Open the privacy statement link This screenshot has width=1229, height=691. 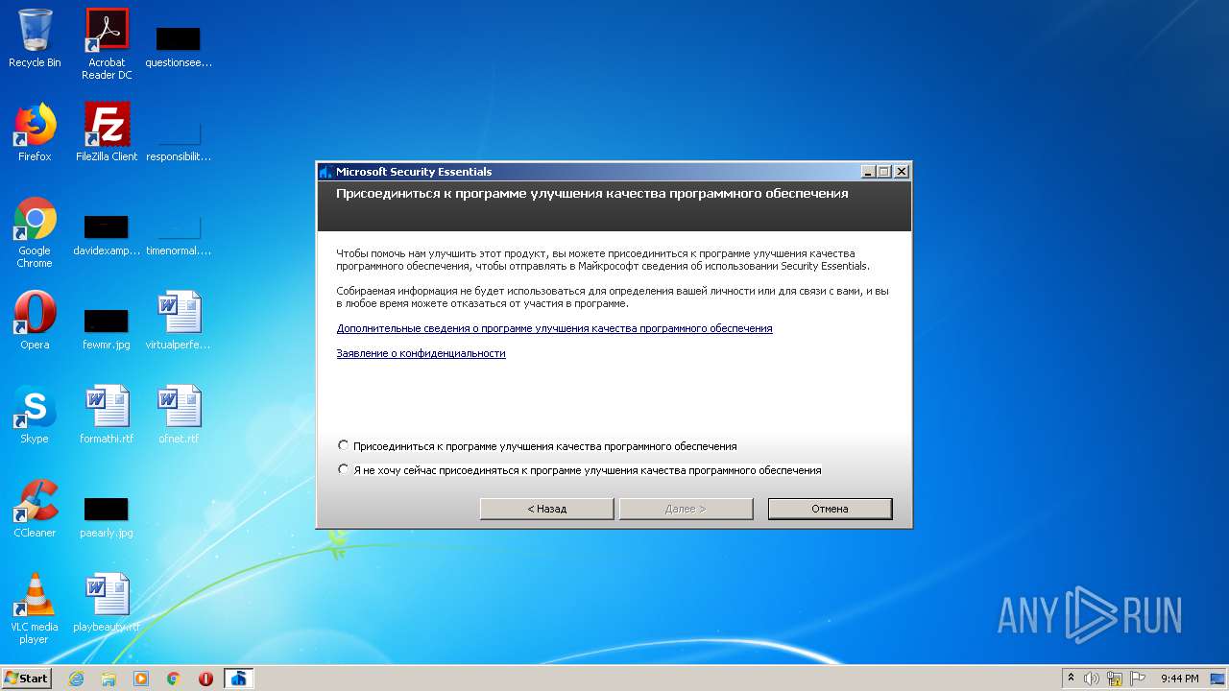click(x=421, y=353)
